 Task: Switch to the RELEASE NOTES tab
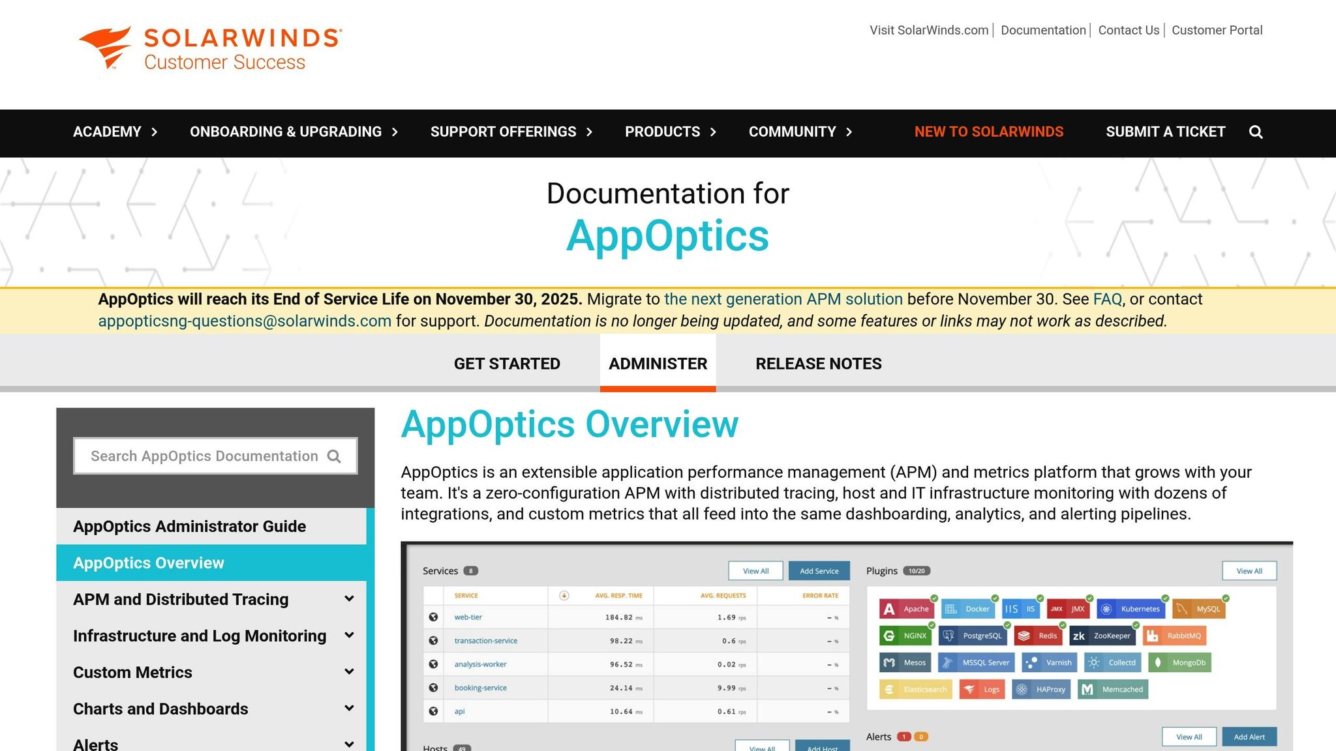coord(818,363)
